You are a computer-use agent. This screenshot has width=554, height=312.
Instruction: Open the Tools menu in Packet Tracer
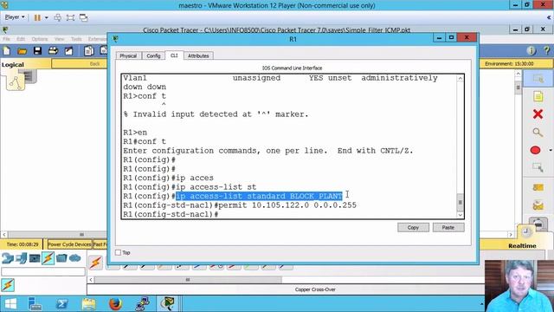click(76, 39)
